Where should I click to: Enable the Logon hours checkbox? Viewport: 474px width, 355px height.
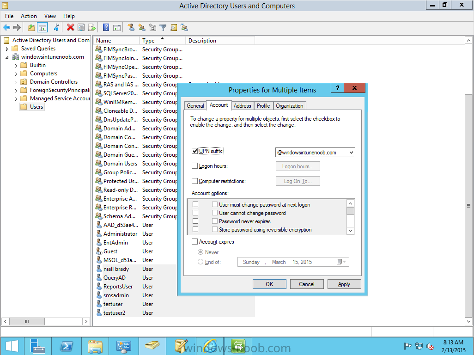[x=194, y=166]
